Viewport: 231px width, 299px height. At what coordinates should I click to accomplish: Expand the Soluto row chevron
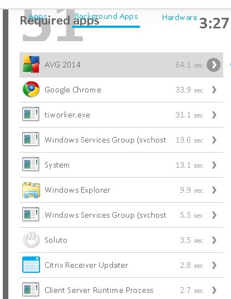tap(214, 240)
